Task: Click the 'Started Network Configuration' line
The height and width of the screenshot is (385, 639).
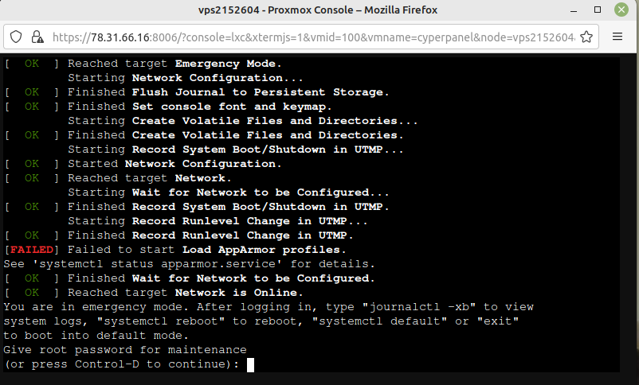Action: click(x=174, y=164)
